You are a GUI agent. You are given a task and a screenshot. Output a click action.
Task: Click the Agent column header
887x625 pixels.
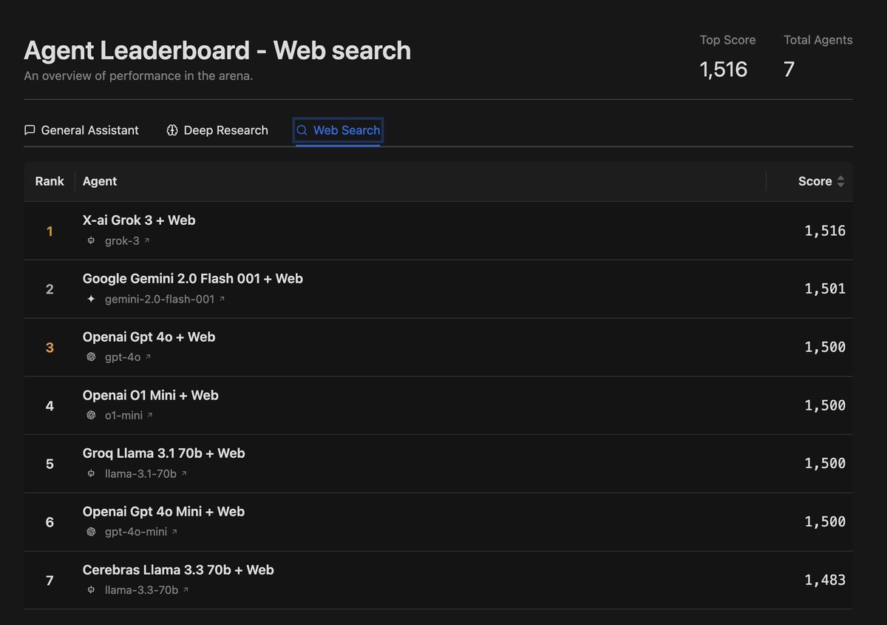point(100,181)
